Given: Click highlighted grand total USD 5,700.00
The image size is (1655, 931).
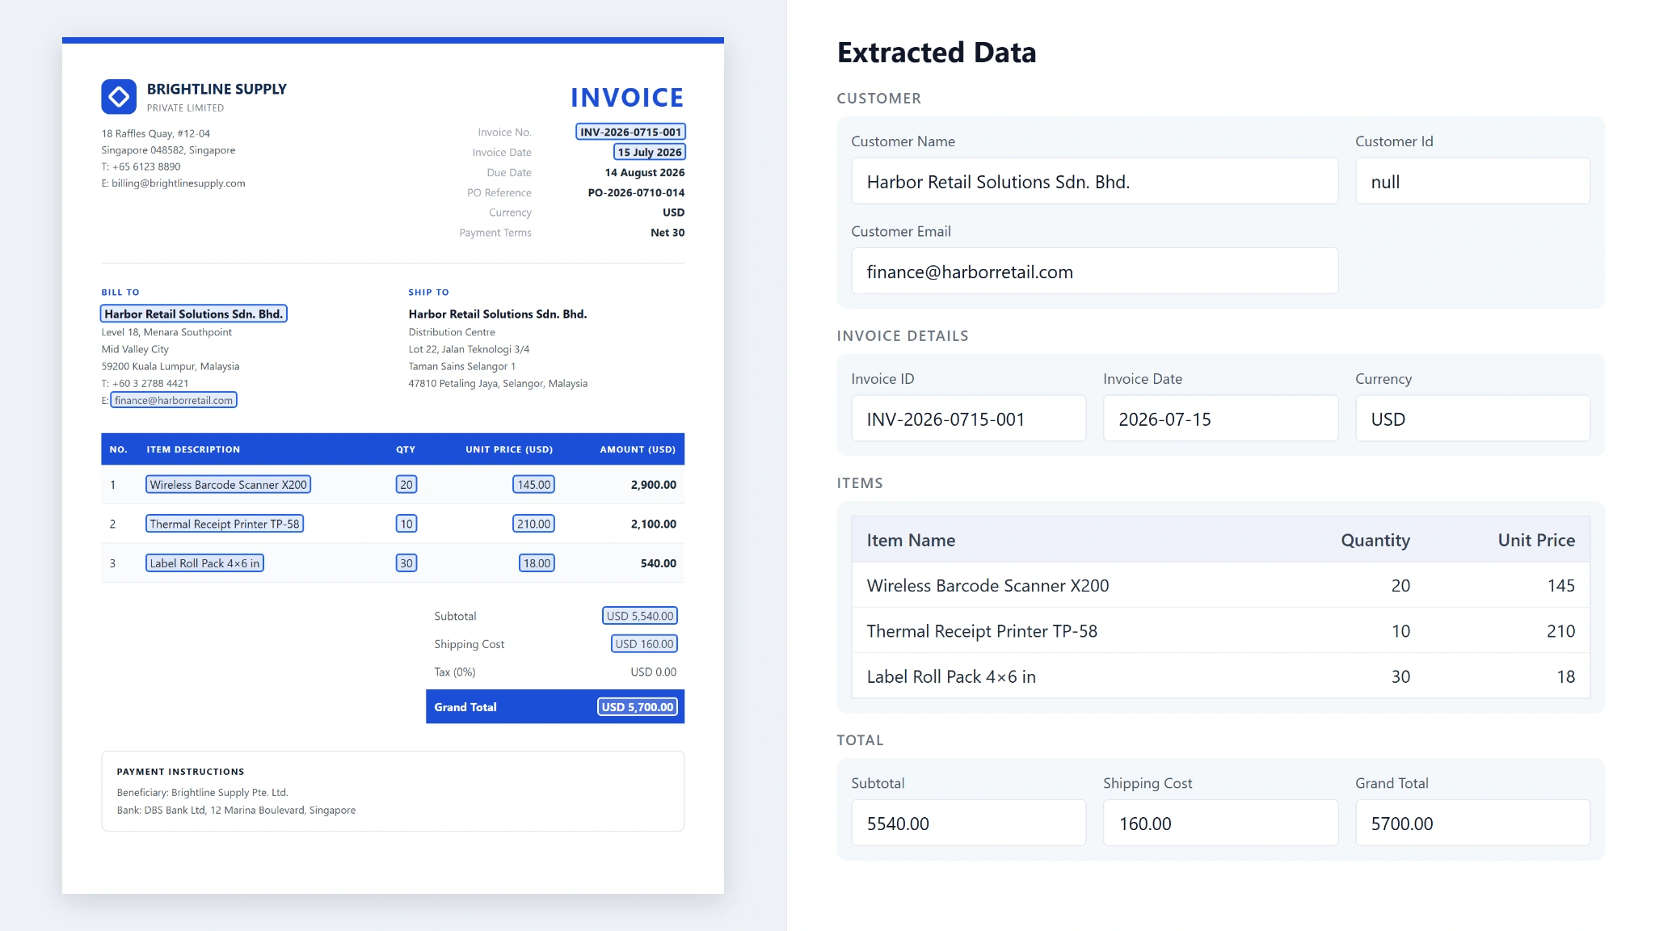Looking at the screenshot, I should tap(638, 707).
